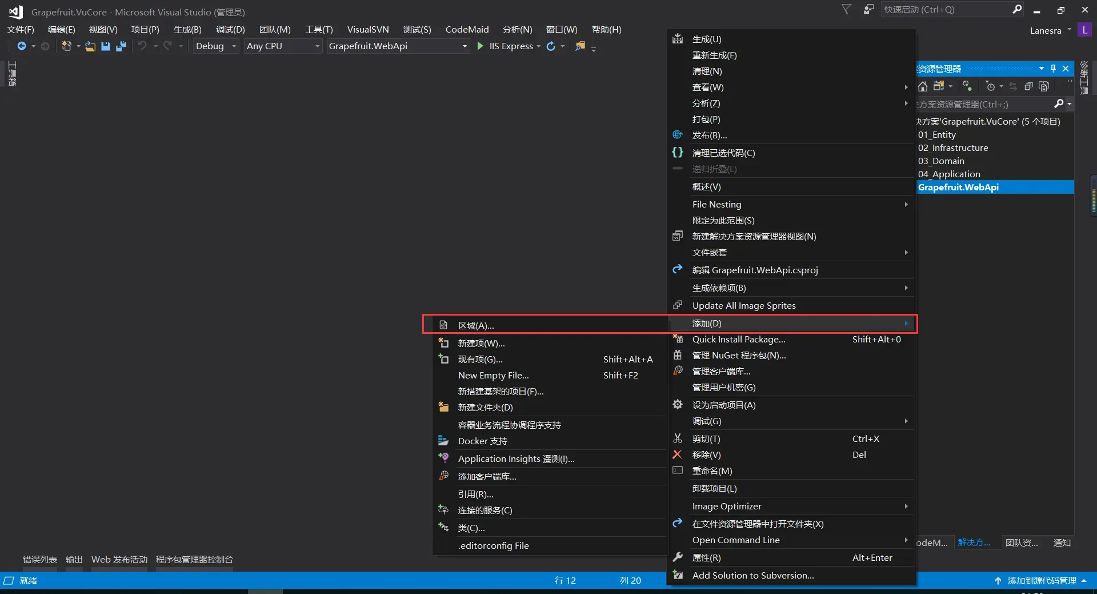Click 属性(R) in the context menu
This screenshot has height=594, width=1097.
click(791, 558)
